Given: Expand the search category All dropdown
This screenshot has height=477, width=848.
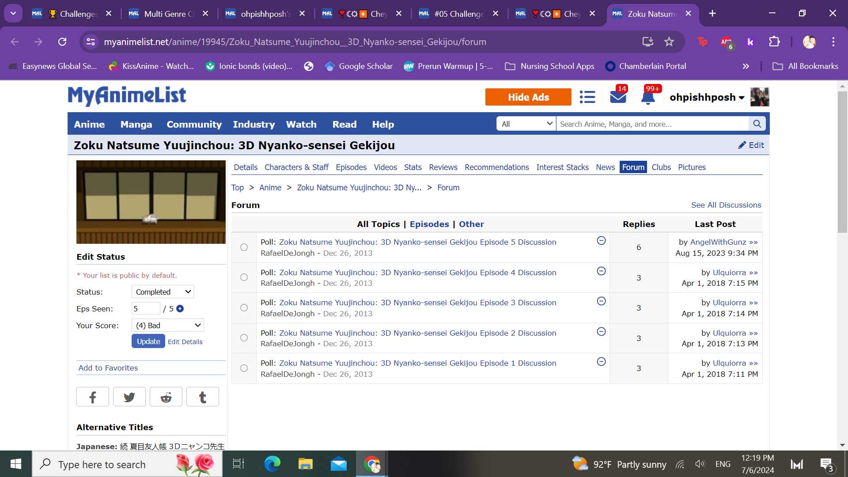Looking at the screenshot, I should pyautogui.click(x=526, y=124).
